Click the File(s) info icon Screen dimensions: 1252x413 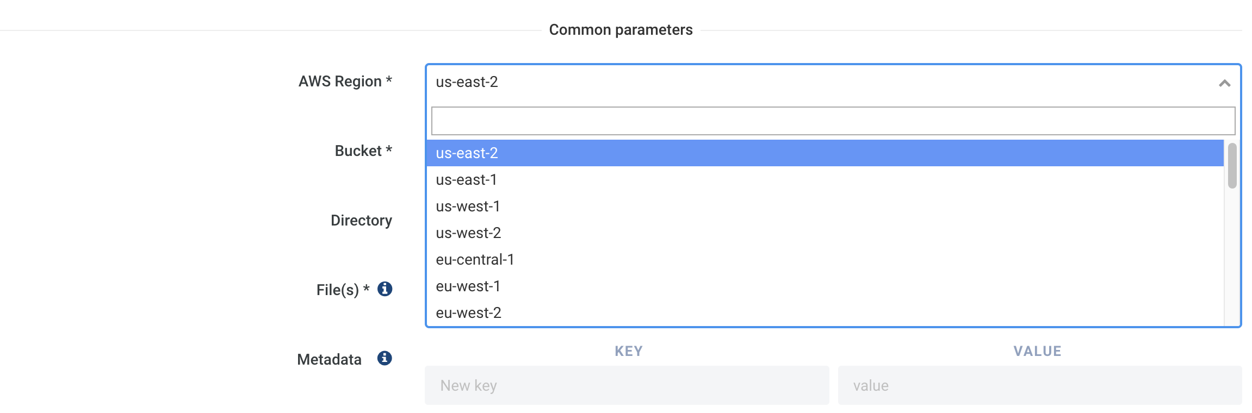(385, 289)
